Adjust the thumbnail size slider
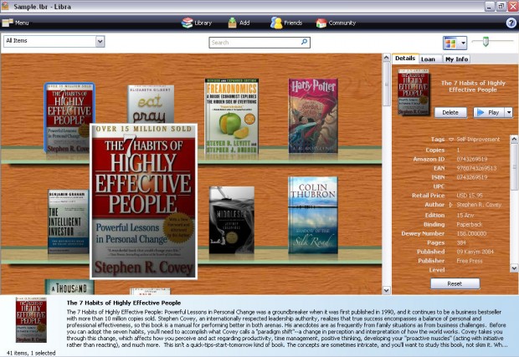This screenshot has width=519, height=357. (486, 42)
